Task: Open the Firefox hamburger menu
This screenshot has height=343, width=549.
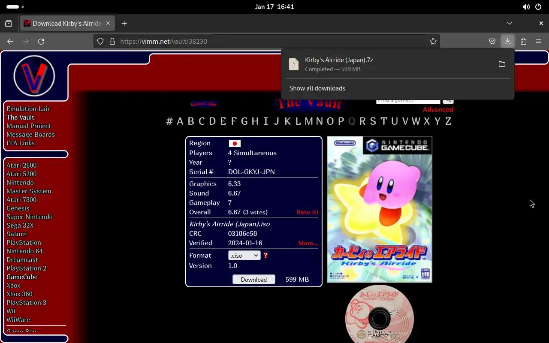Action: (539, 41)
